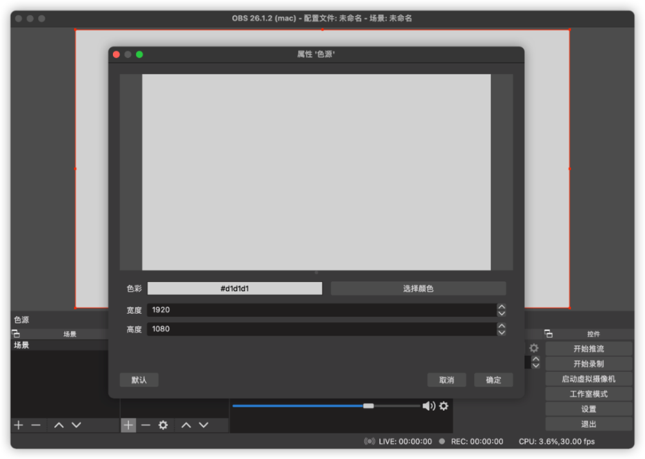The image size is (645, 459).
Task: Pop out the 场景 dock panel icon
Action: point(16,334)
